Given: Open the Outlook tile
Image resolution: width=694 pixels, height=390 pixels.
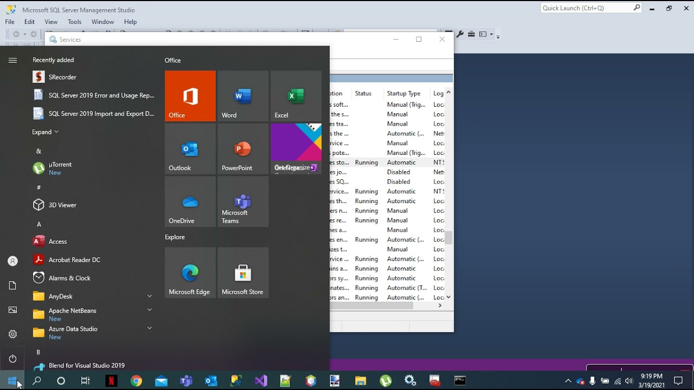Looking at the screenshot, I should click(x=190, y=149).
